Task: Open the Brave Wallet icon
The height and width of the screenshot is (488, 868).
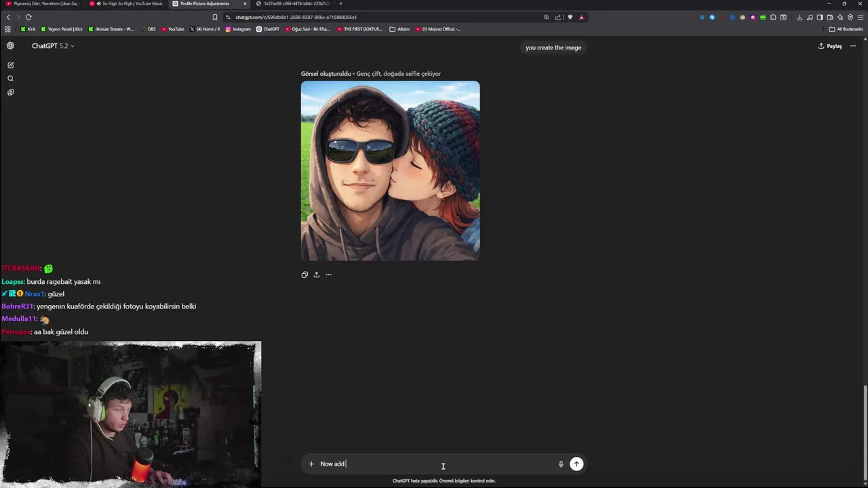Action: point(829,17)
